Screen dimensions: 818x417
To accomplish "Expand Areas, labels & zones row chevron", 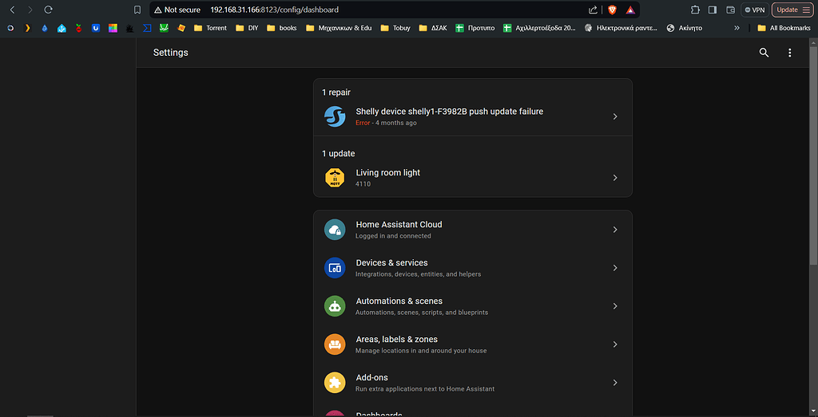I will tap(615, 344).
